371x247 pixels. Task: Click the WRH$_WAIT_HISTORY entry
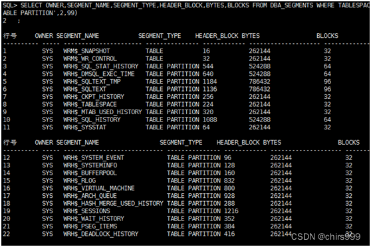[x=94, y=218]
